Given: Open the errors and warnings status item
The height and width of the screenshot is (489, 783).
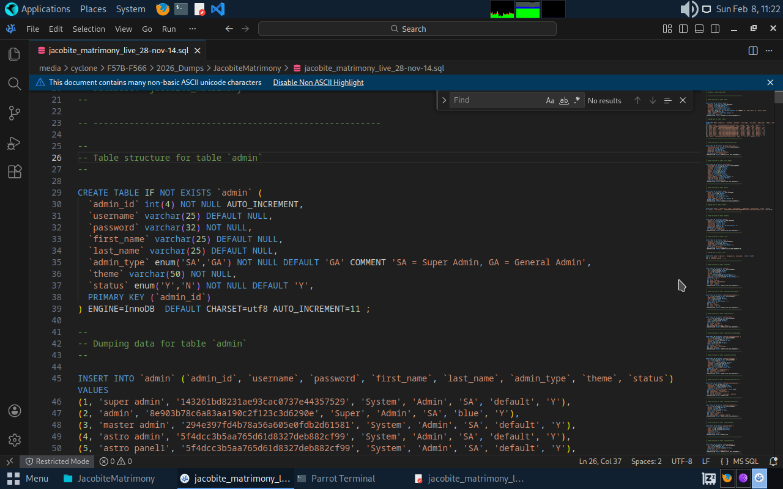Looking at the screenshot, I should click(x=116, y=461).
